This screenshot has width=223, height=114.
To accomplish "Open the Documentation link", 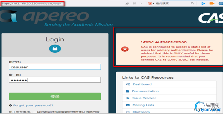I will (x=145, y=91).
